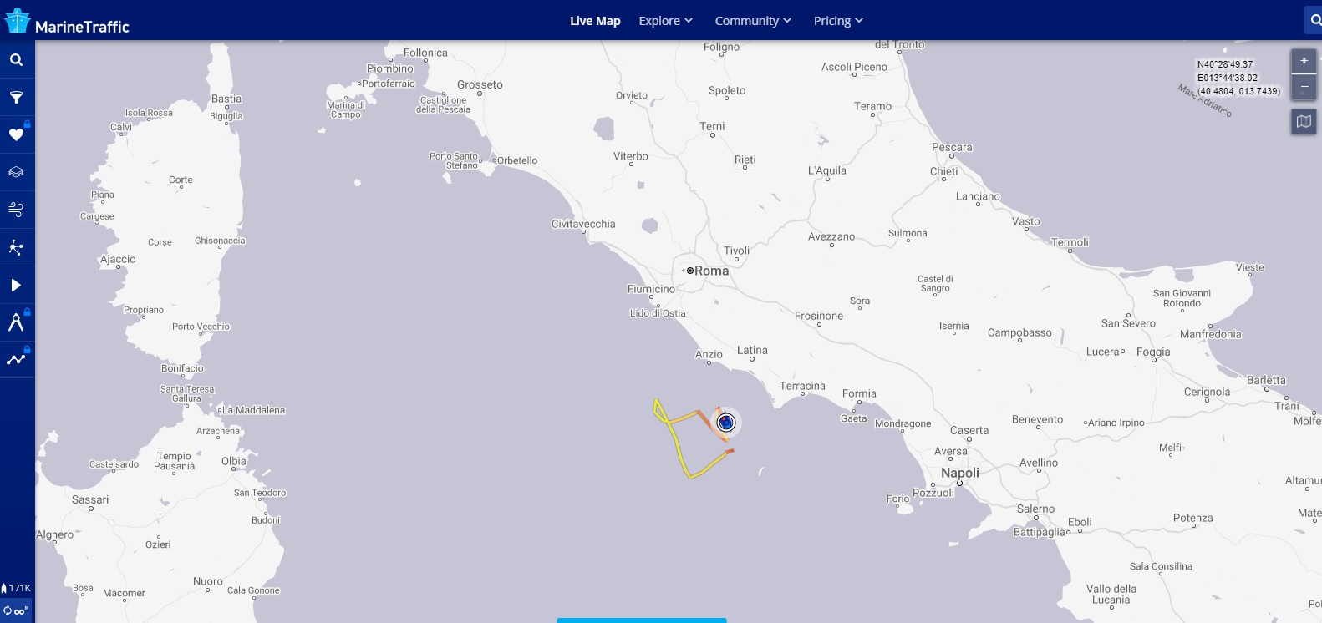The height and width of the screenshot is (623, 1322).
Task: Open the vessel filters funnel icon
Action: coord(16,98)
